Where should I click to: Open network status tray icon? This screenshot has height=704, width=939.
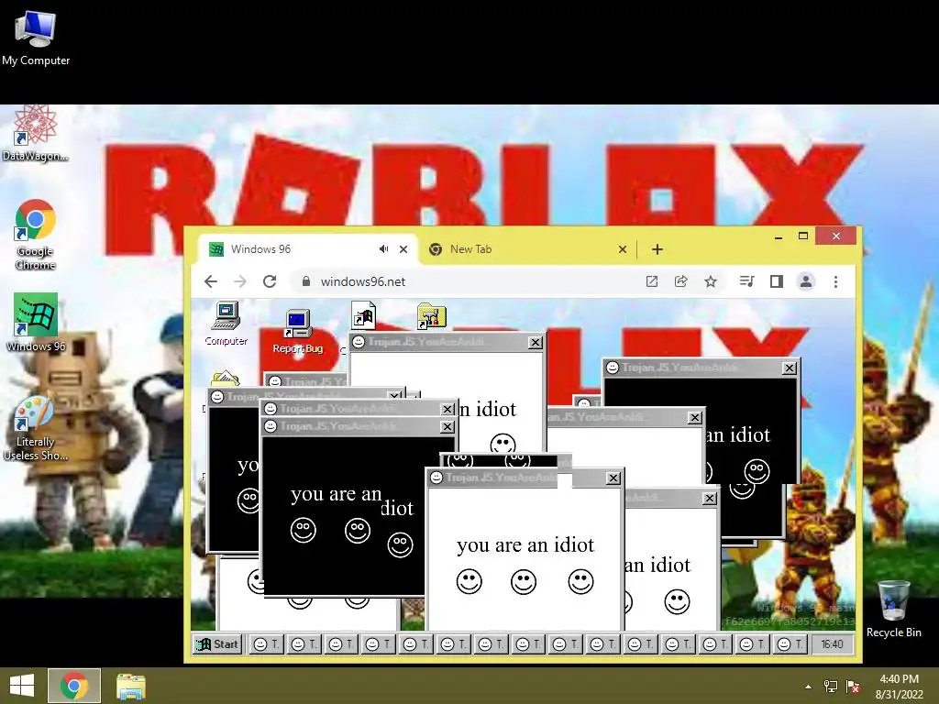pos(831,687)
